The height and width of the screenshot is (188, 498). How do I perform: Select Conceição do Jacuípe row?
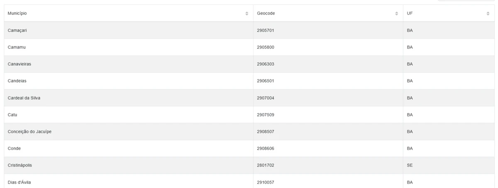pos(249,132)
